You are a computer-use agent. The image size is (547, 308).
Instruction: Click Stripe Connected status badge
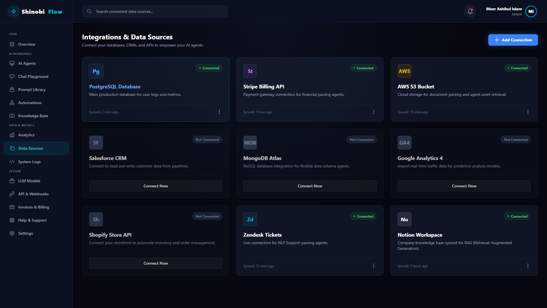[363, 68]
